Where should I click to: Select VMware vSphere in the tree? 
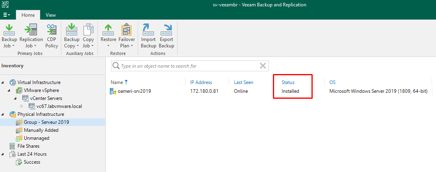41,90
